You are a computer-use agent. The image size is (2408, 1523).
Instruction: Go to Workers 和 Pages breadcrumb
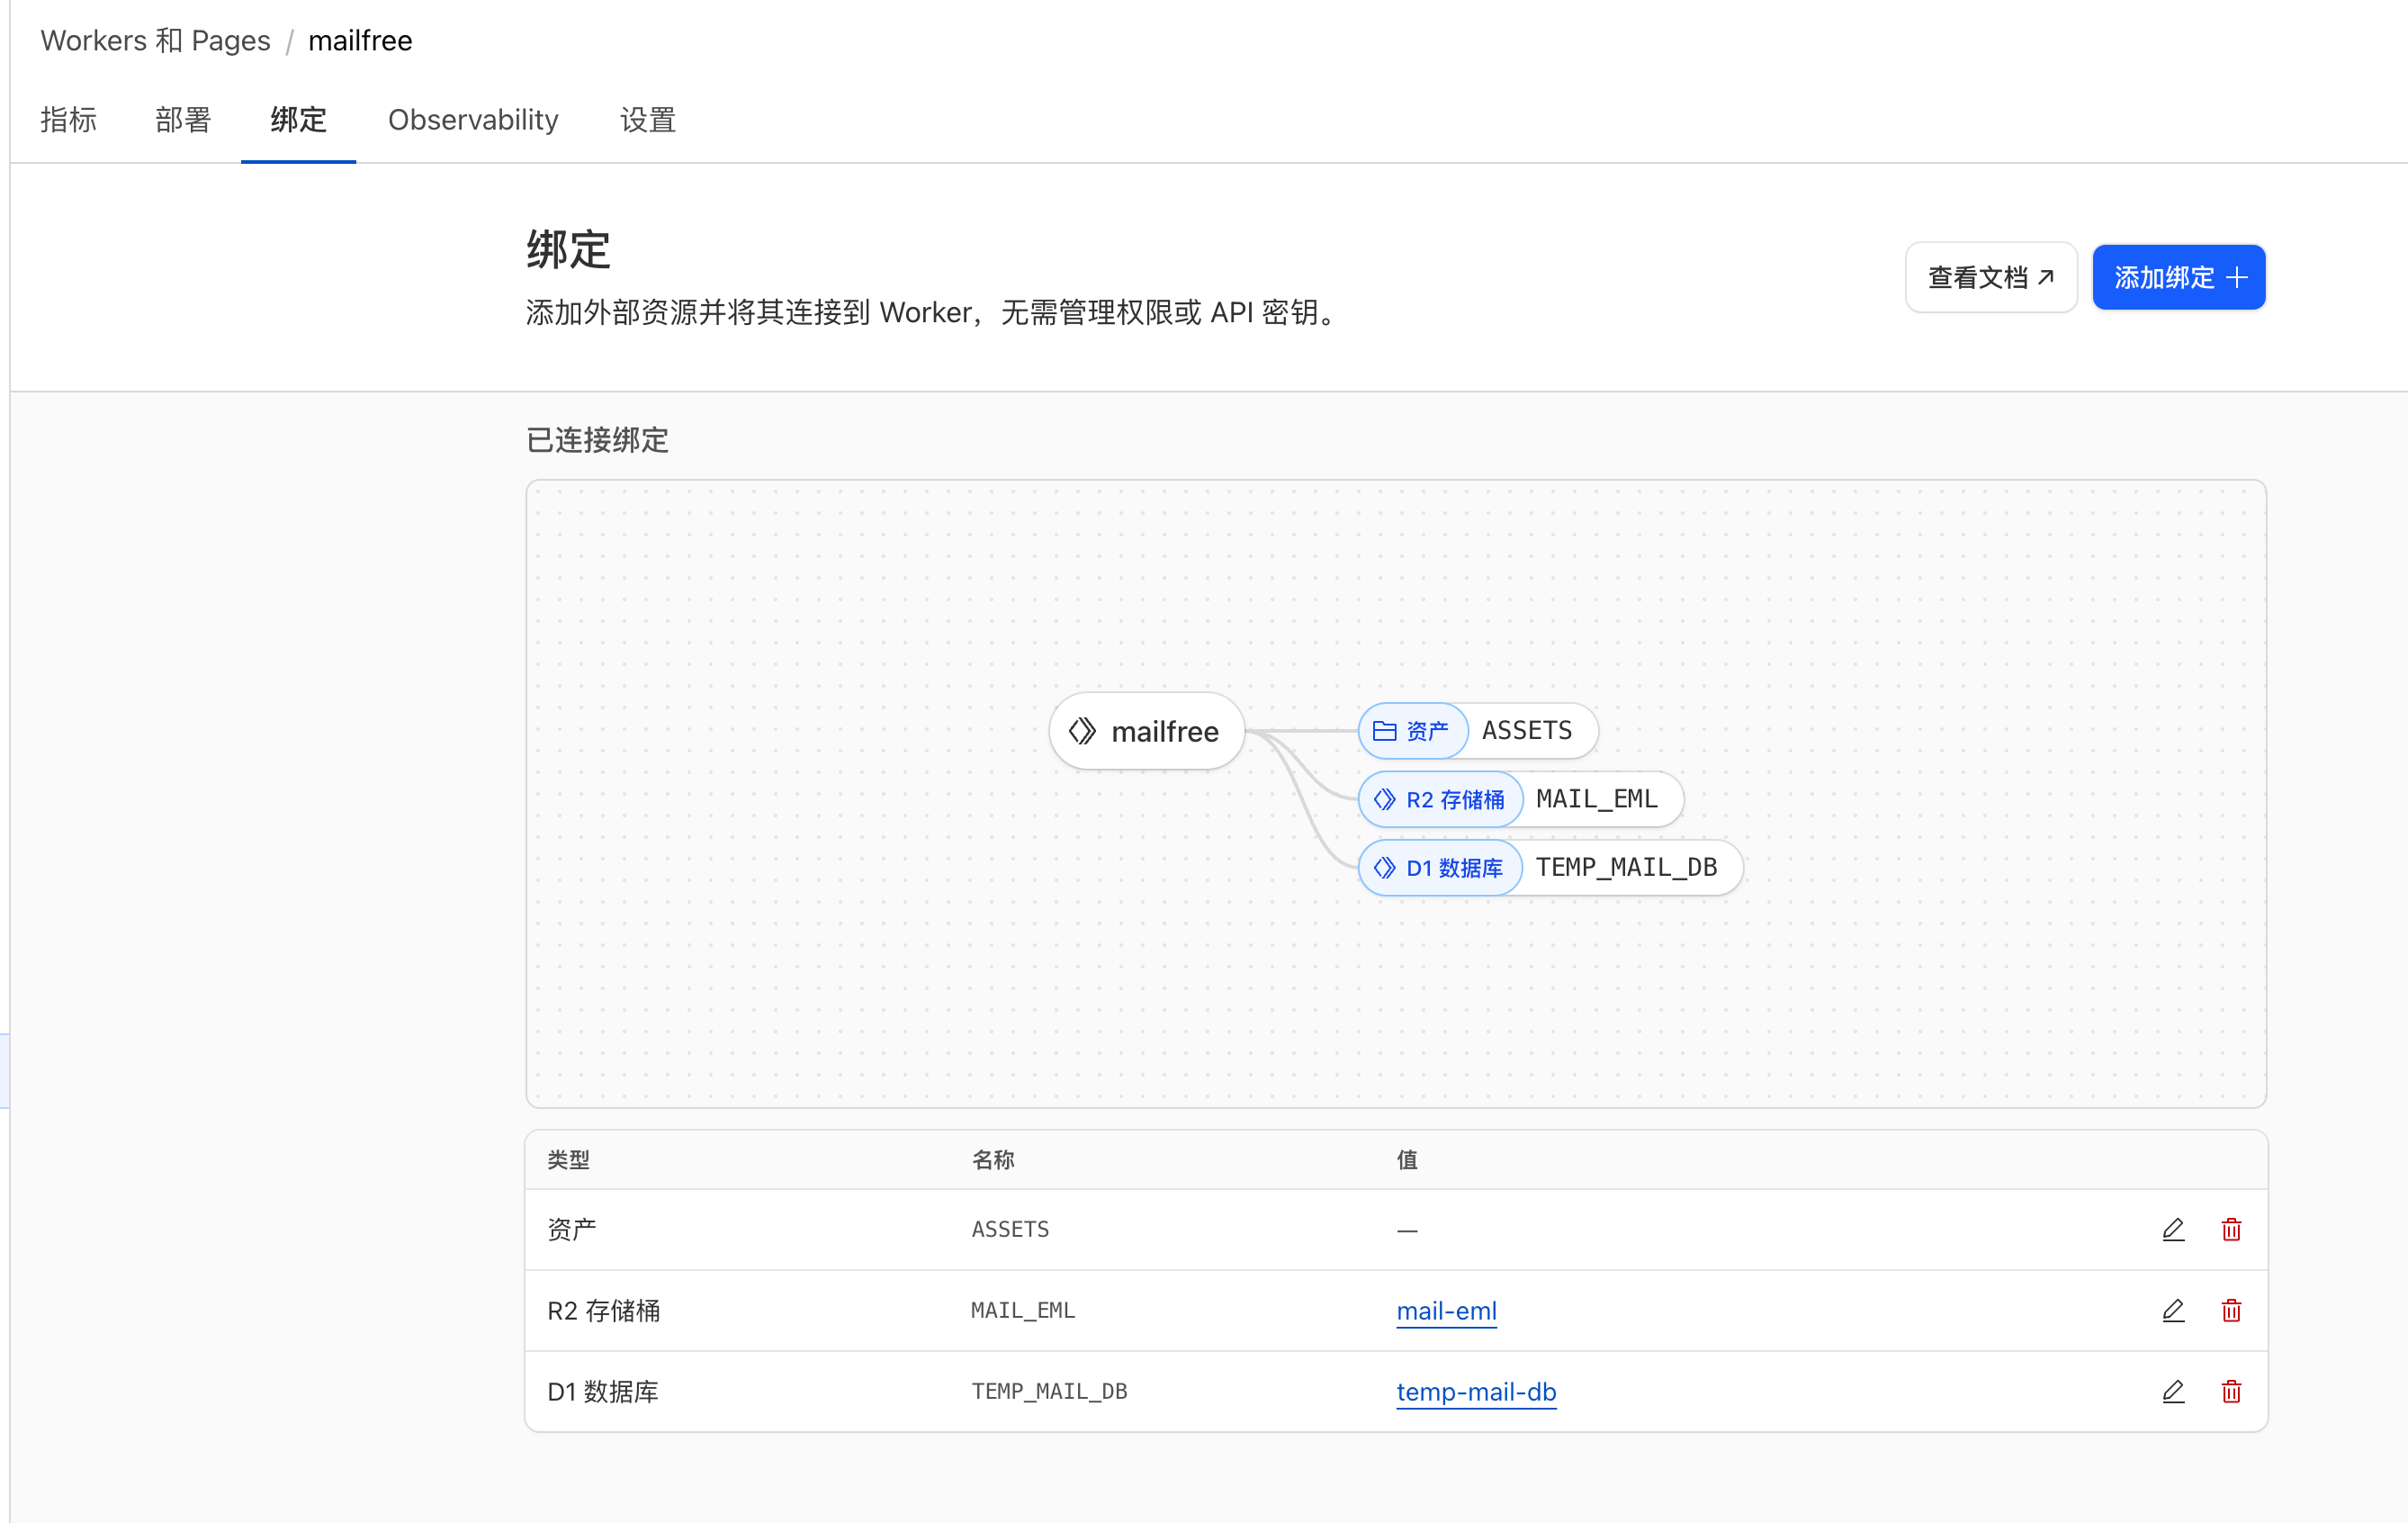(x=155, y=40)
